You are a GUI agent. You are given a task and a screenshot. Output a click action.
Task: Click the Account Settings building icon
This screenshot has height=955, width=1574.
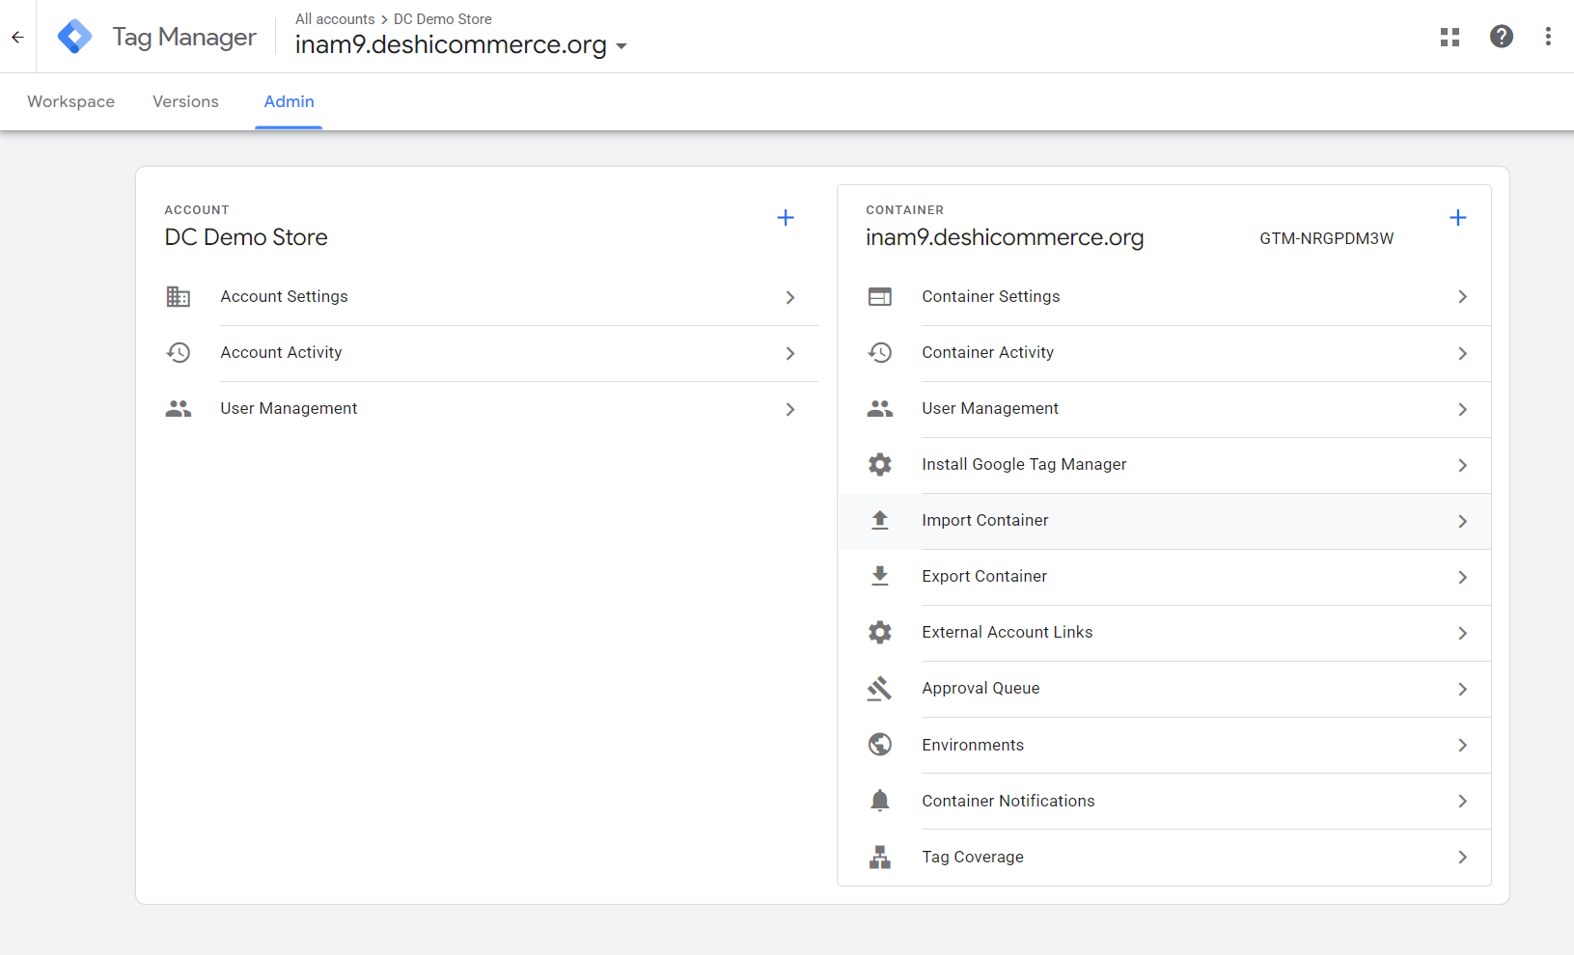179,297
